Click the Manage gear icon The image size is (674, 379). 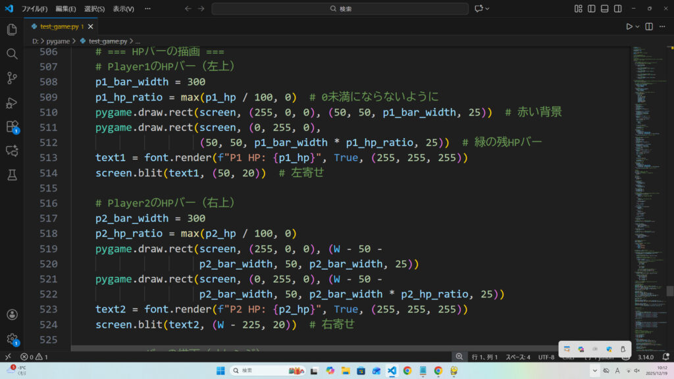tap(12, 339)
